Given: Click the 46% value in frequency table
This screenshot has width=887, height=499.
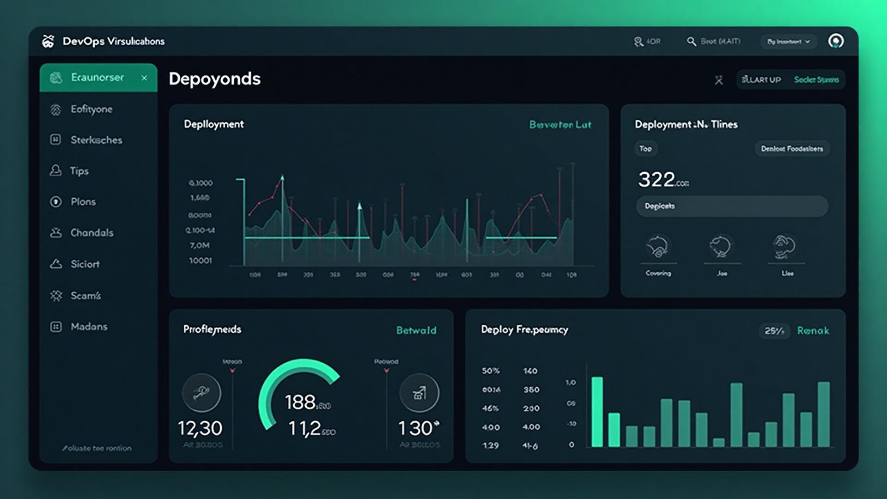Looking at the screenshot, I should pyautogui.click(x=490, y=408).
